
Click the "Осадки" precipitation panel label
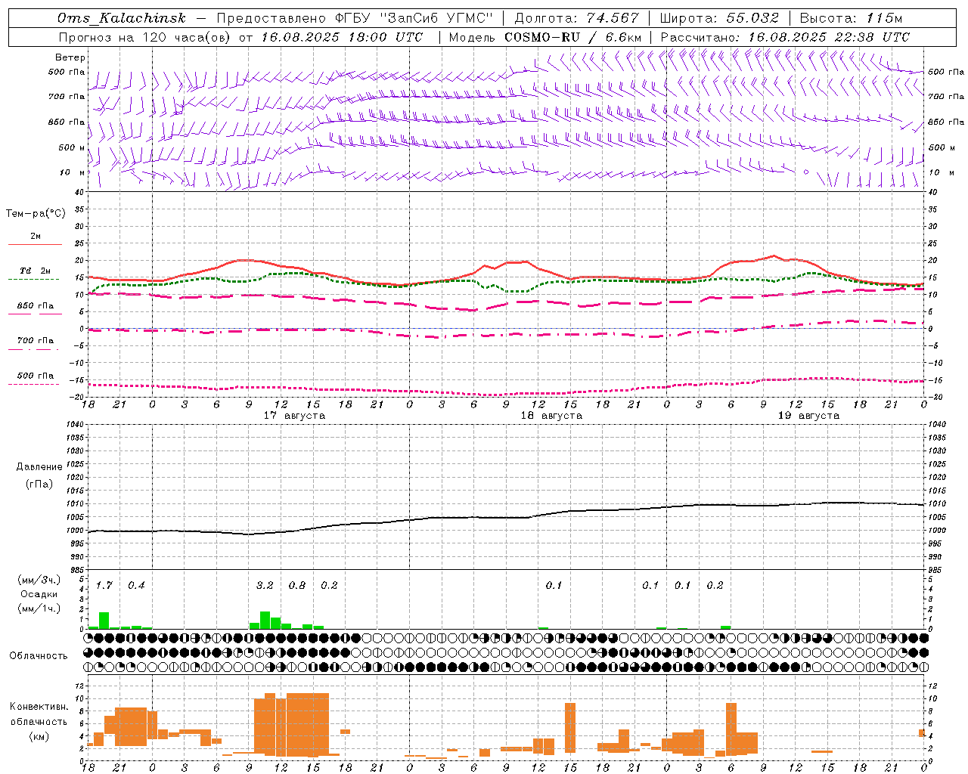point(39,594)
